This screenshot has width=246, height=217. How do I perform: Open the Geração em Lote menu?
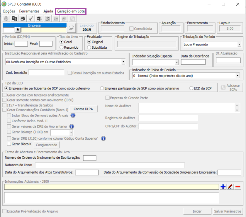coord(71,11)
